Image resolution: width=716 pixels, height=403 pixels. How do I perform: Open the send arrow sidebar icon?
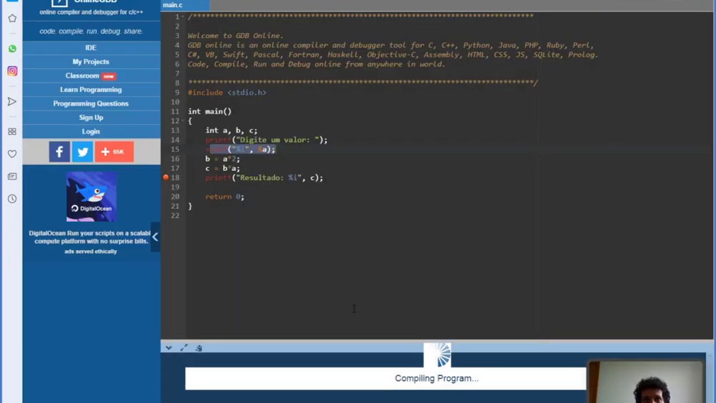(x=12, y=101)
